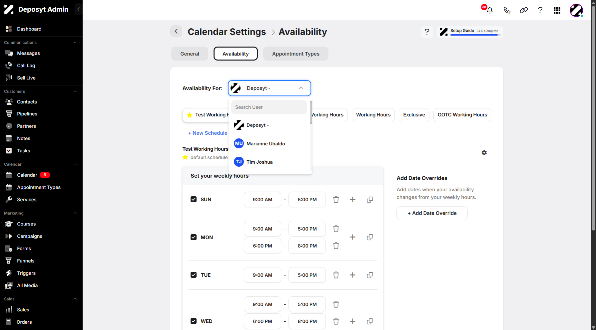The width and height of the screenshot is (596, 330).
Task: Copy SUN hours to other days
Action: pyautogui.click(x=370, y=200)
